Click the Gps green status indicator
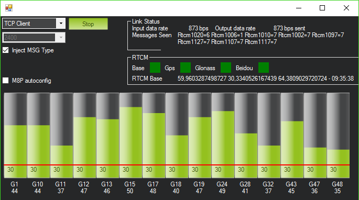The image size is (359, 200). (186, 68)
